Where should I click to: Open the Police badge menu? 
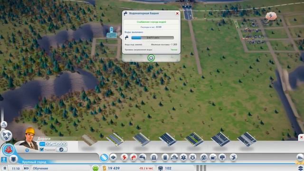[192, 157]
